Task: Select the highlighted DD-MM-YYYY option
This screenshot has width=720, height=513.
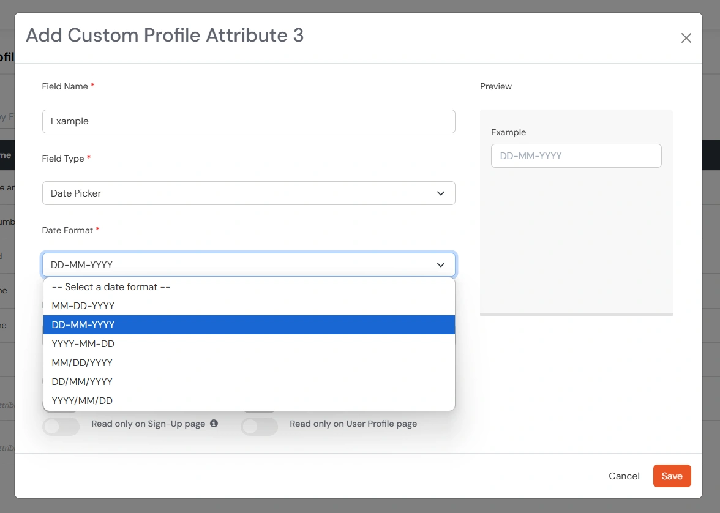Action: (84, 324)
